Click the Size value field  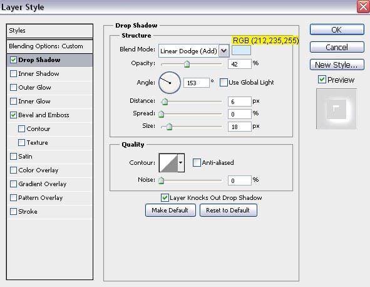(240, 127)
